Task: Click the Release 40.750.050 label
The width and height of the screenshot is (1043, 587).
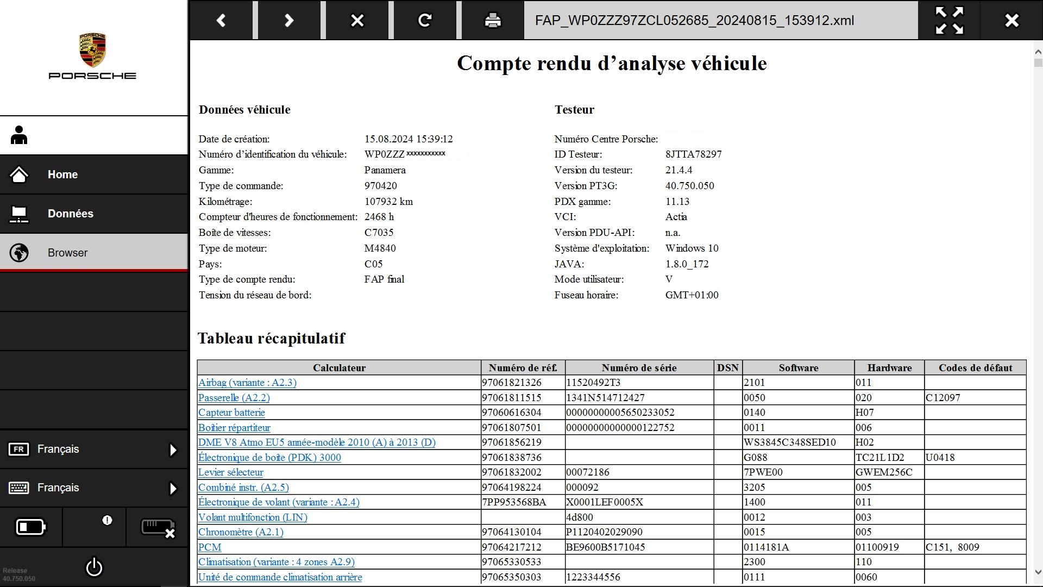Action: (x=19, y=574)
